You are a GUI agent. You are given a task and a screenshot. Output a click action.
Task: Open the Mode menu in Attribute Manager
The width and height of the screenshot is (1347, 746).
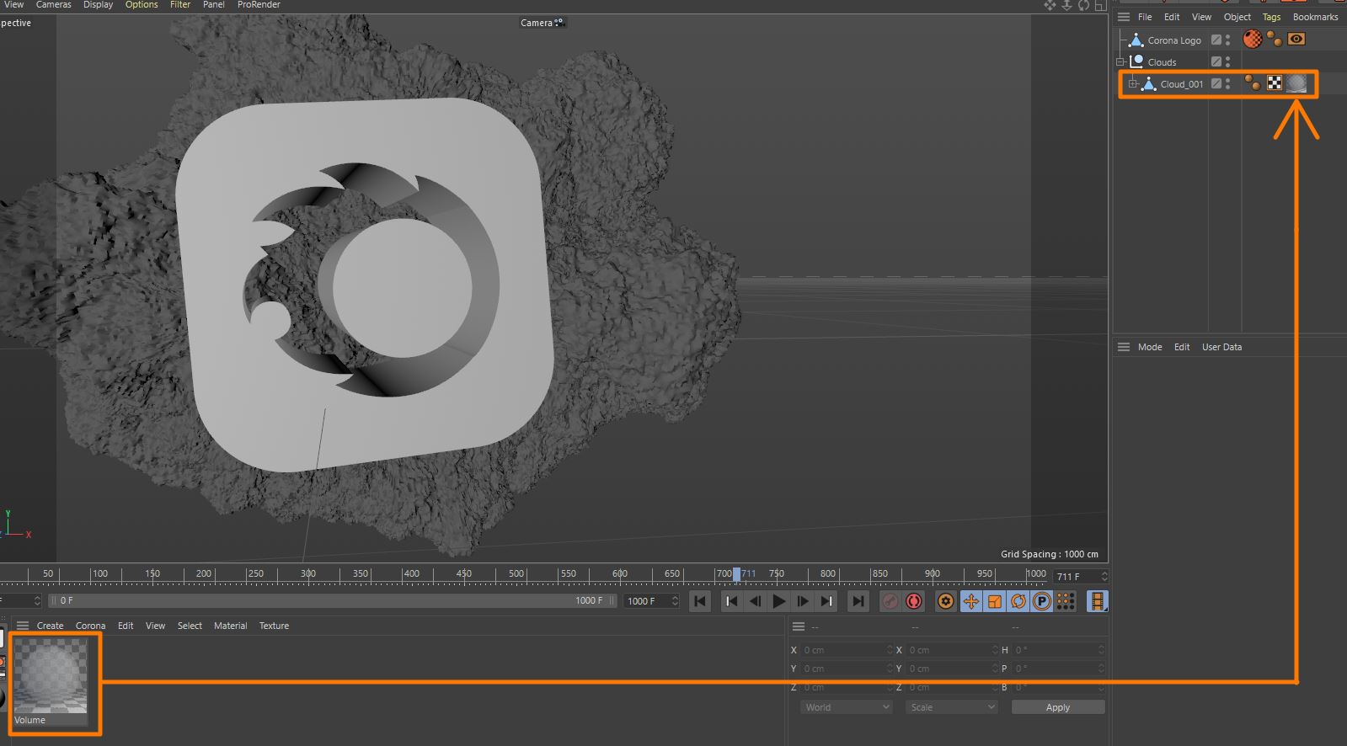1150,347
